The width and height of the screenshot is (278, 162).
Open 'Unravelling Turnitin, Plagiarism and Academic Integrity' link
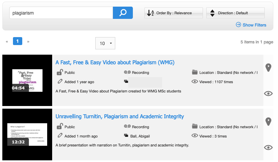point(120,116)
